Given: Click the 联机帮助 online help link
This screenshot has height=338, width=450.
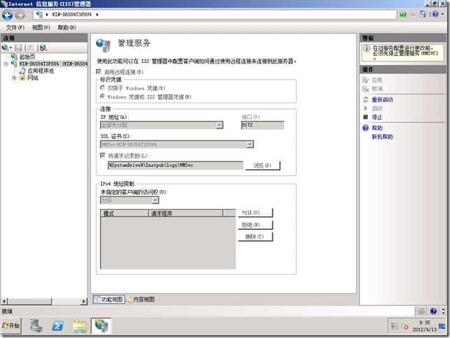Looking at the screenshot, I should tap(382, 137).
